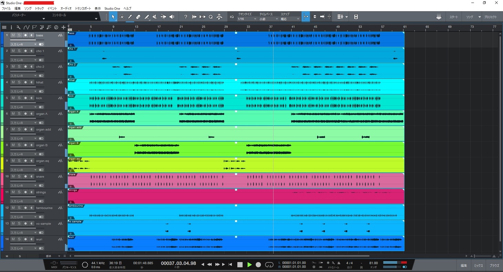Solo the hihat track

click(x=19, y=82)
